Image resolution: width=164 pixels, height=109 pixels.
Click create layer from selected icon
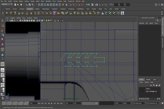(159, 85)
